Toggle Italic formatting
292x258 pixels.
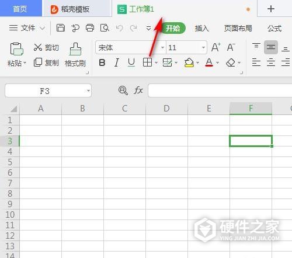click(x=117, y=62)
